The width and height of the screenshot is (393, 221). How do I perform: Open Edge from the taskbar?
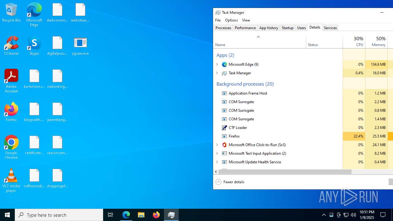[126, 215]
